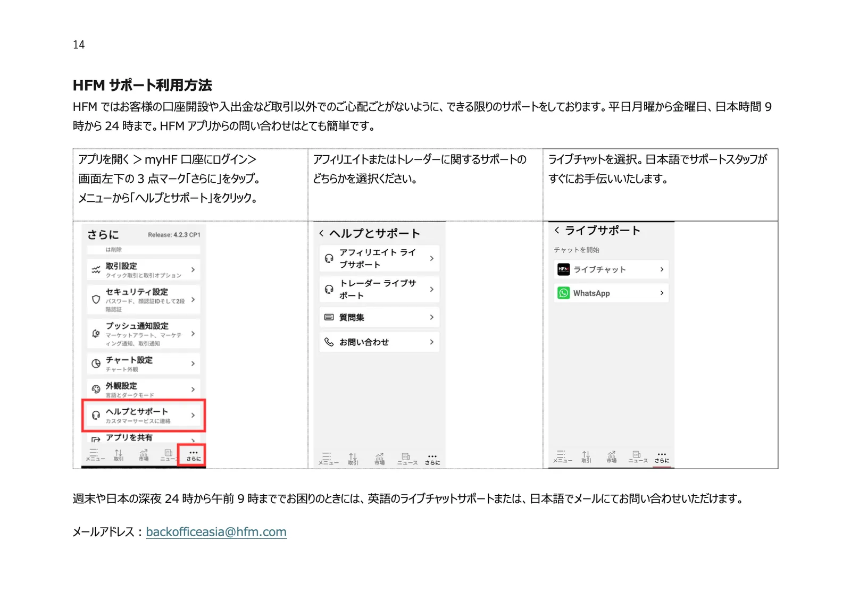Click the bell icon for プッシュ通知設定
851x601 pixels.
coord(96,334)
